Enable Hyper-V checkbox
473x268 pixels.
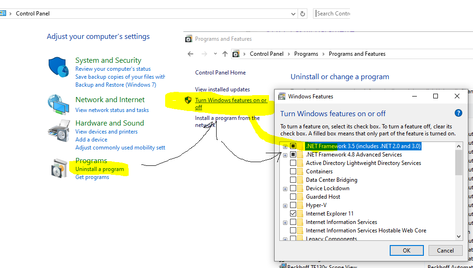click(x=293, y=205)
